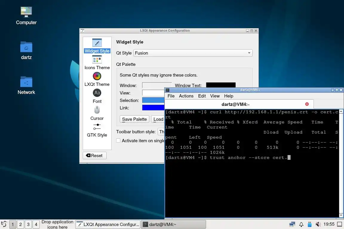Open the LXQt Theme color wheel icon
The image size is (344, 229).
[x=97, y=76]
